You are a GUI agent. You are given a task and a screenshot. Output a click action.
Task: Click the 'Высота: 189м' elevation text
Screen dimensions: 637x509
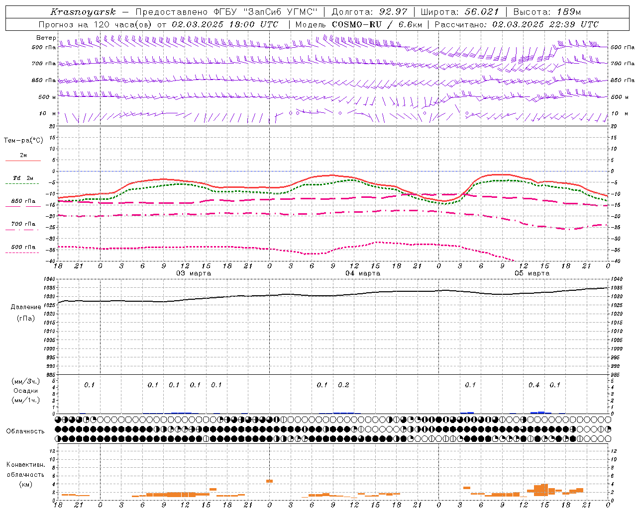(x=547, y=12)
